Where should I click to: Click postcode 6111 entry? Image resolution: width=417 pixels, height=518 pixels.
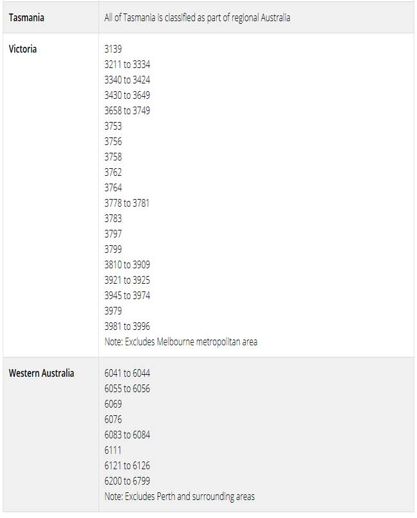(113, 450)
